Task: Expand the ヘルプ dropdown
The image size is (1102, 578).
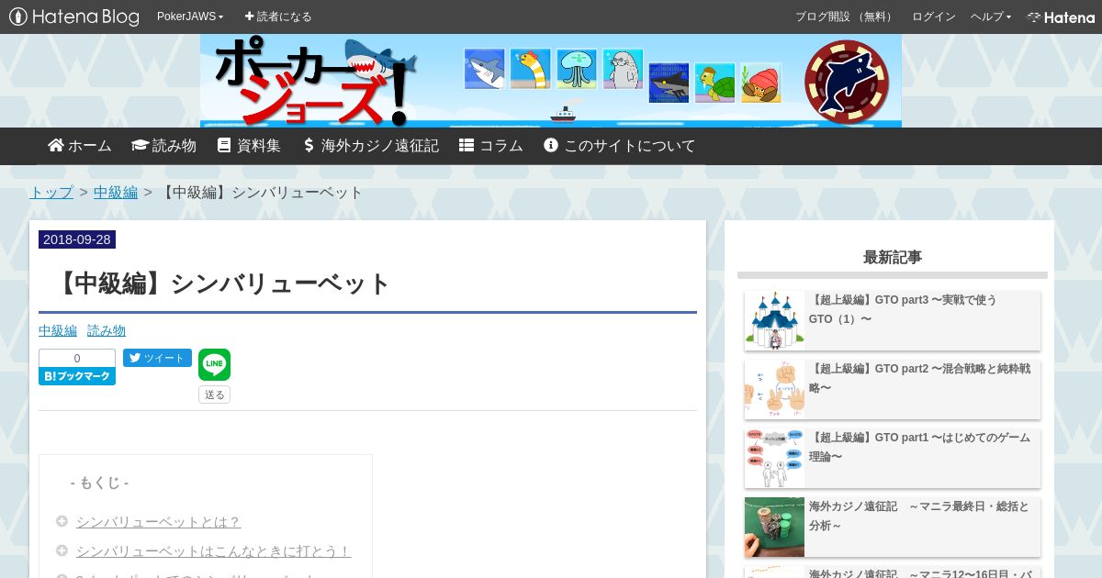Action: click(991, 17)
